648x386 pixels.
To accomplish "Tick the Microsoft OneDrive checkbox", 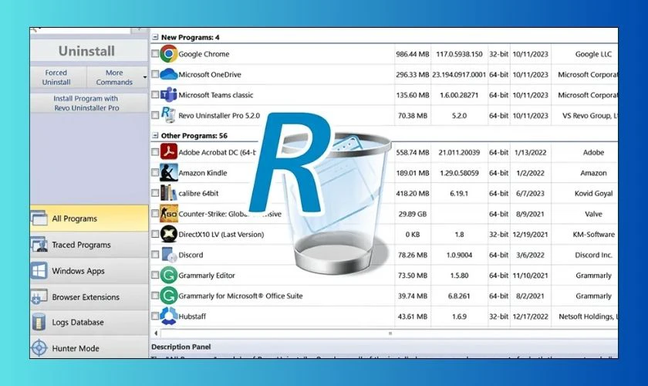I will pos(155,74).
